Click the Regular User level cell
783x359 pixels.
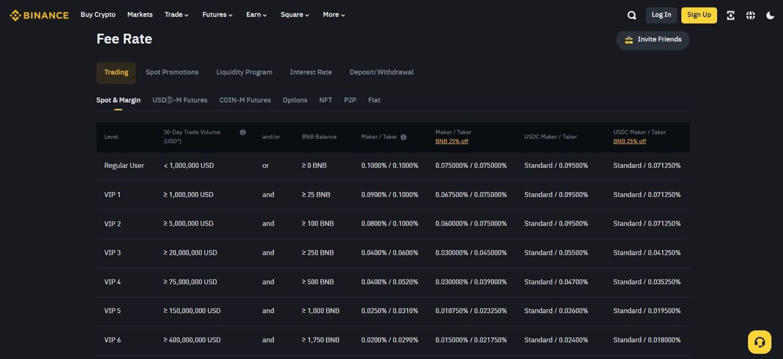[124, 166]
